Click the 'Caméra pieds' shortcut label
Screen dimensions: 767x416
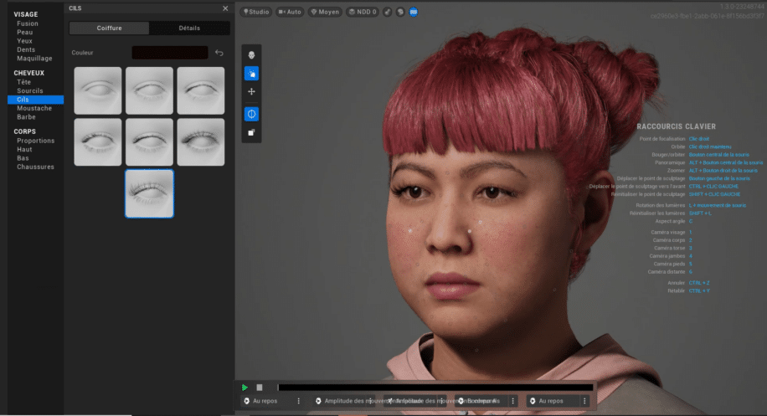click(x=670, y=264)
